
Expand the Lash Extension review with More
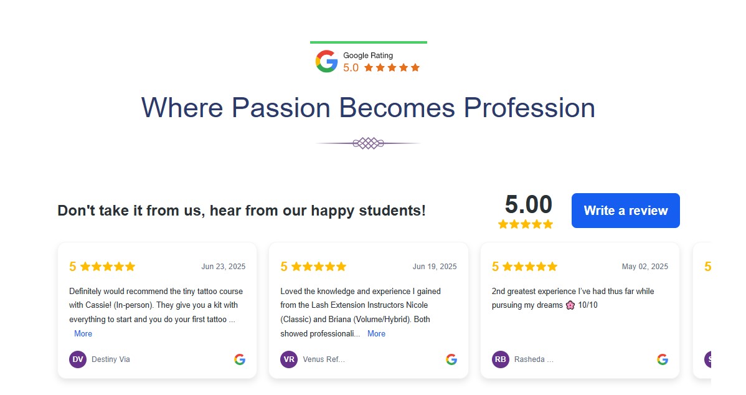click(376, 334)
